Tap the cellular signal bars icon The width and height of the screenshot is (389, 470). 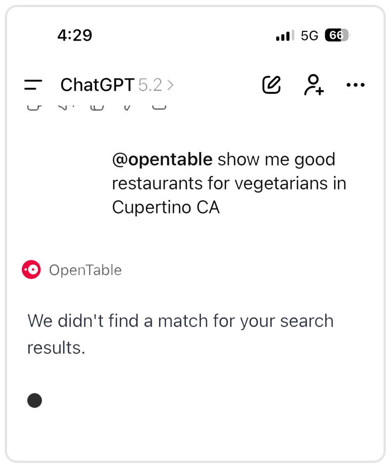[x=284, y=35]
